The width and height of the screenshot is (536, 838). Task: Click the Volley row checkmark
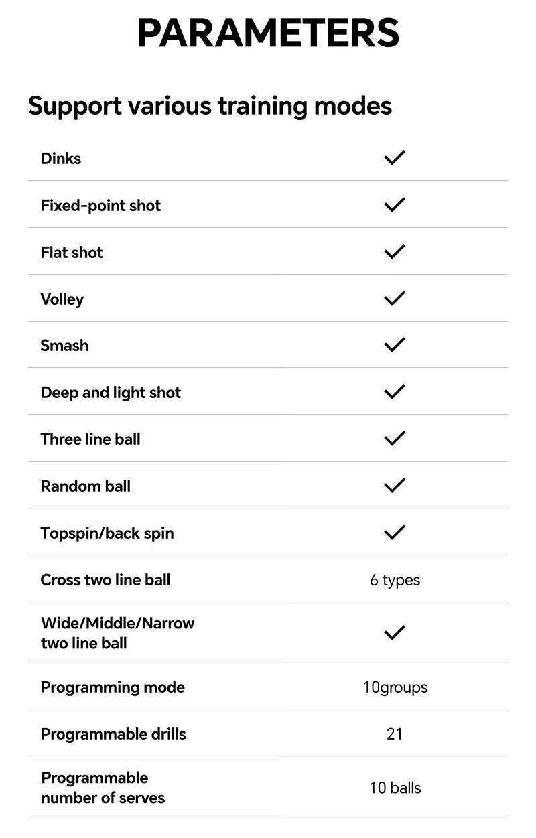[395, 298]
